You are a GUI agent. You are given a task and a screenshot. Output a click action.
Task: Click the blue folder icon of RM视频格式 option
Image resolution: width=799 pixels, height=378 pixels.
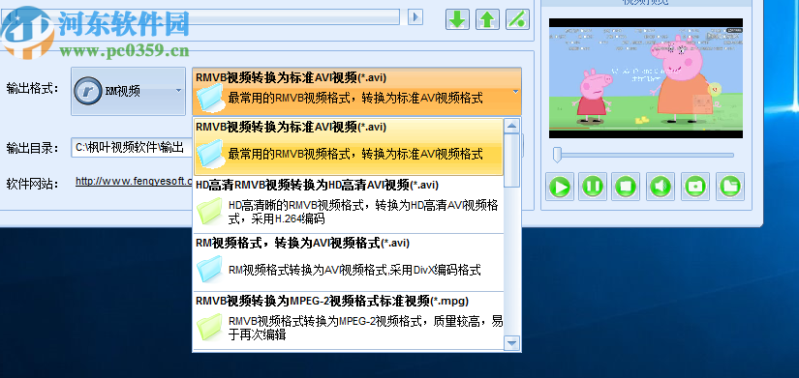pos(210,269)
